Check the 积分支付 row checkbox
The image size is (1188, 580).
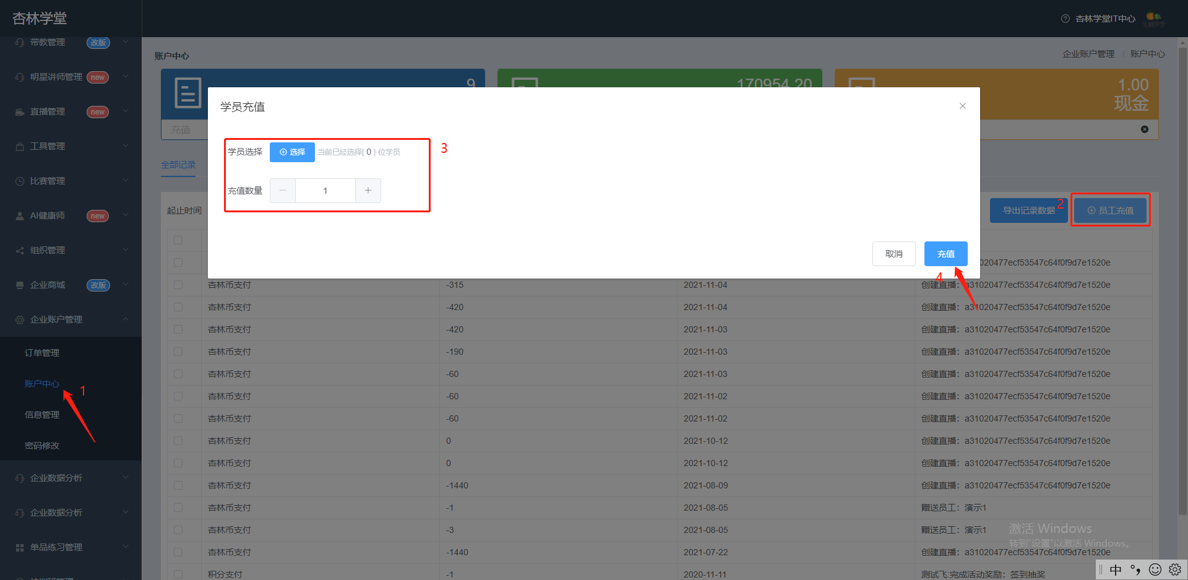click(178, 574)
